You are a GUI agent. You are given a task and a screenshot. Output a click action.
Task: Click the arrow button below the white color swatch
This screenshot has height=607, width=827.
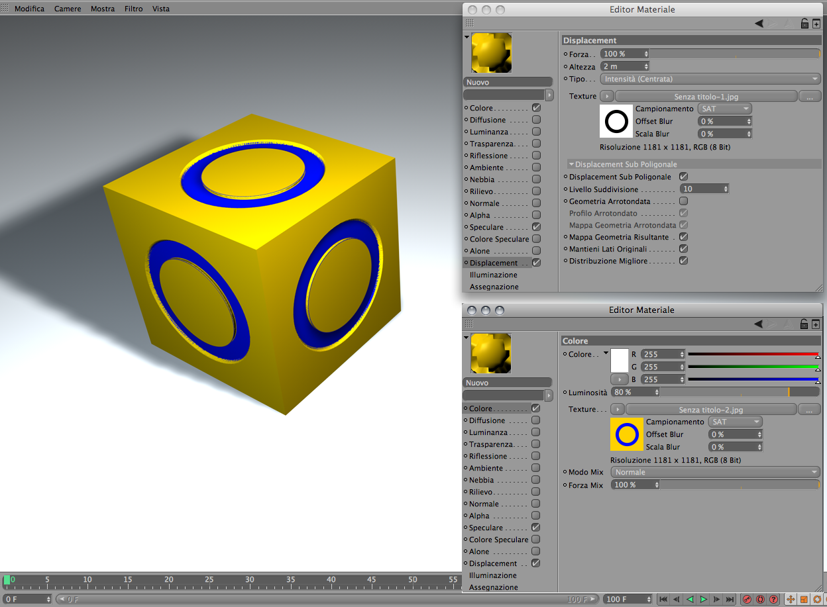click(619, 379)
